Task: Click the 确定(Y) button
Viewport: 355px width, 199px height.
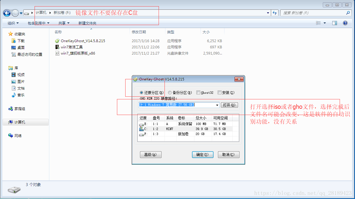Action: tap(203, 154)
